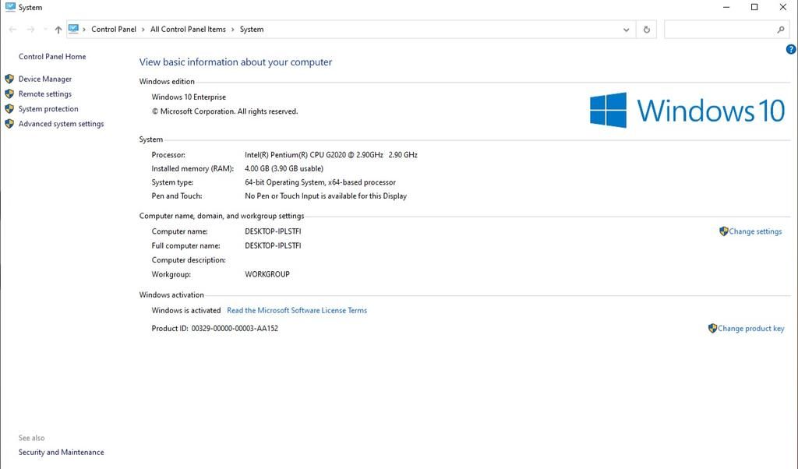Expand chevron after All Control Panel Items
Viewport: 798px width, 469px height.
pyautogui.click(x=233, y=30)
